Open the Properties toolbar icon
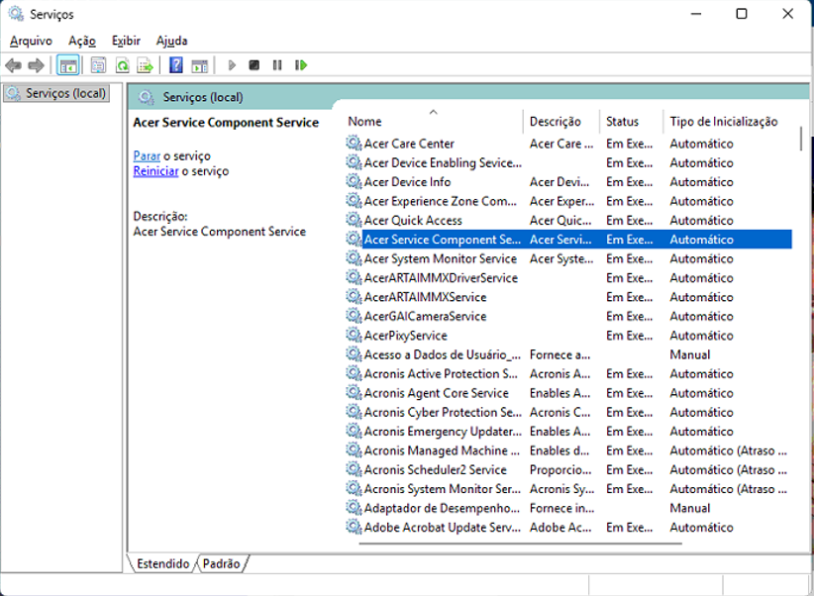This screenshot has width=814, height=596. pos(98,65)
